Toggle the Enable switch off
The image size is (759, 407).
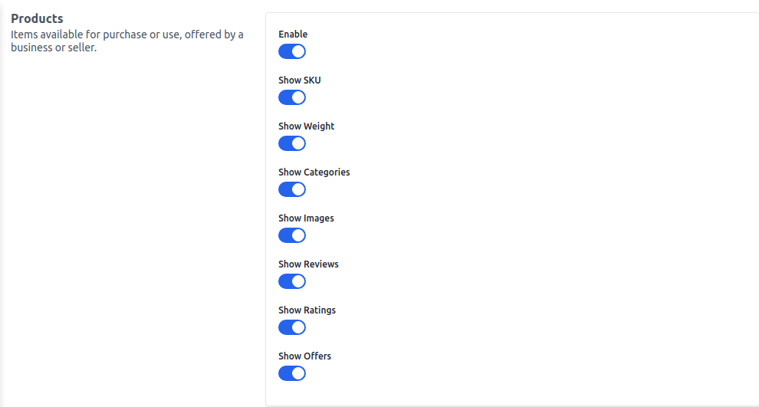(x=291, y=51)
